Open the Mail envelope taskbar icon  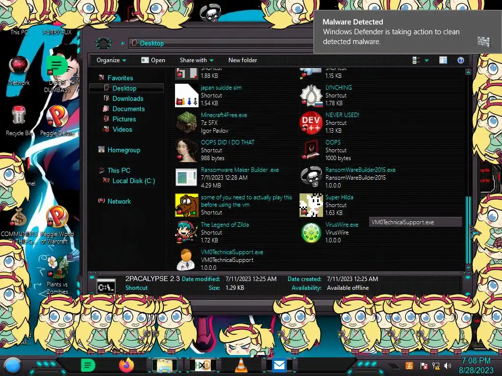point(279,365)
